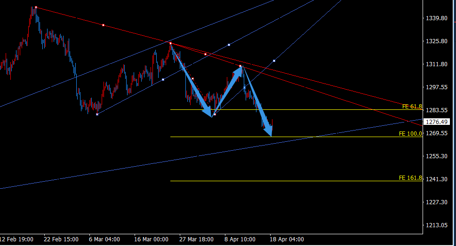The image size is (456, 246).
Task: Click the FE 61.8 Fibonacci level label
Action: point(412,107)
